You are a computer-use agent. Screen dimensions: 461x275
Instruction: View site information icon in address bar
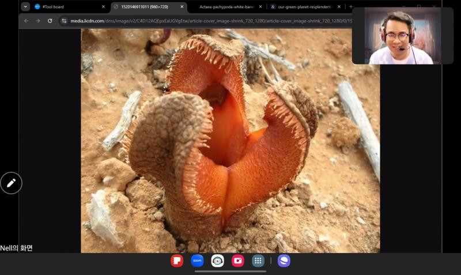coord(64,21)
